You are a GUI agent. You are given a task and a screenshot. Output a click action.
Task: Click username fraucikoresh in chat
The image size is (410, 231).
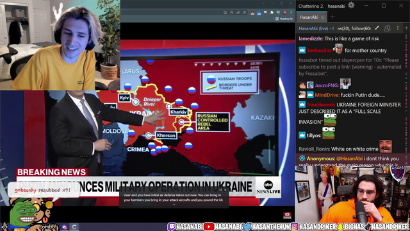[321, 105]
